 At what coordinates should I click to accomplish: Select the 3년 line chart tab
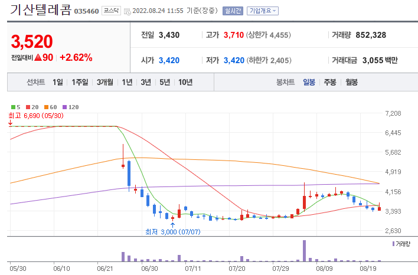click(x=146, y=82)
